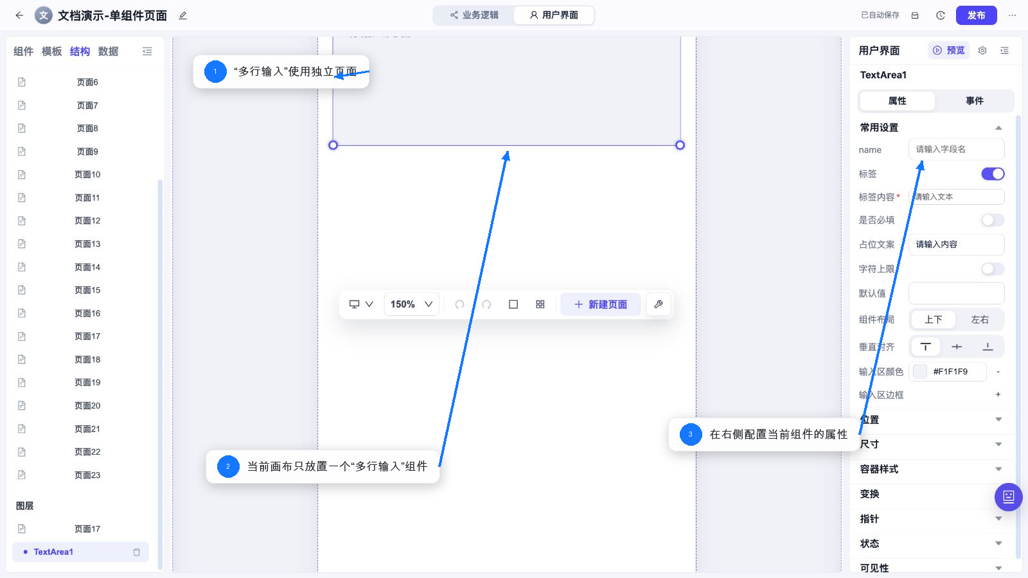Toggle the 标签 switch off
Screen dimensions: 1028x578
click(x=993, y=174)
